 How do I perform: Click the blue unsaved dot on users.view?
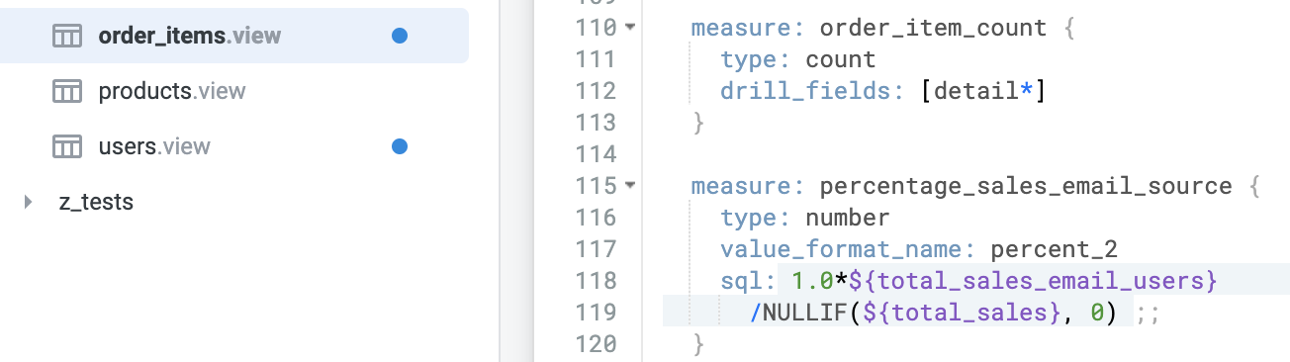[400, 147]
